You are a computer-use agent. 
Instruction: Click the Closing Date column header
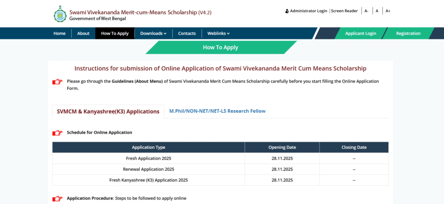pos(354,147)
